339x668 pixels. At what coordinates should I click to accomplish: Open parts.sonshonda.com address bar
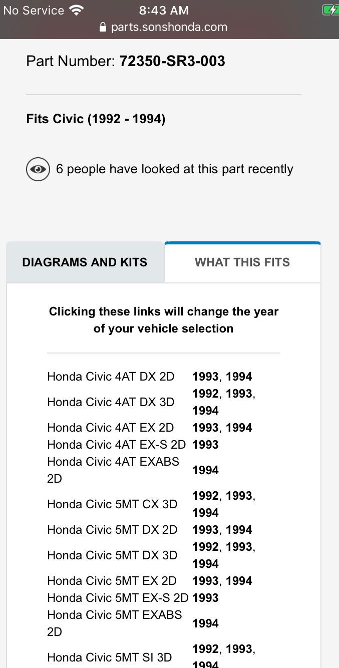click(x=169, y=28)
